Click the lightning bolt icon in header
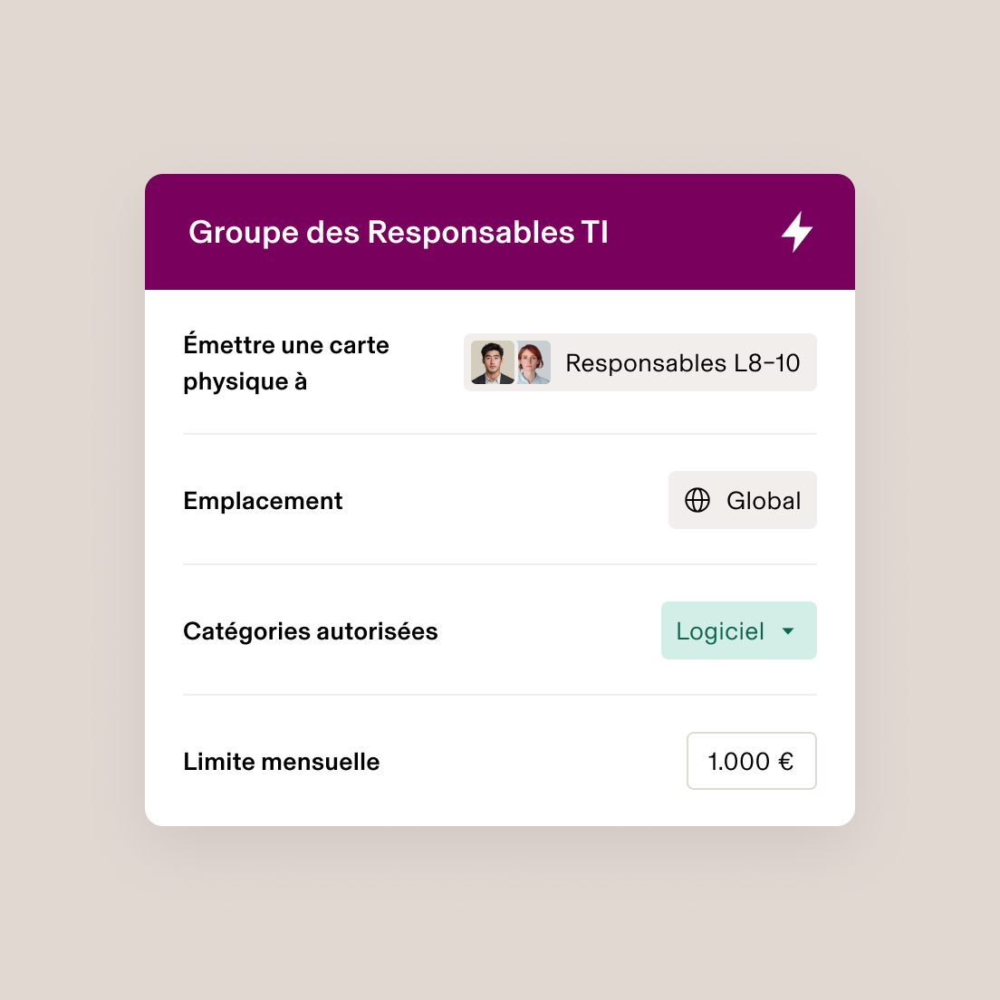The height and width of the screenshot is (1000, 1000). pyautogui.click(x=797, y=232)
